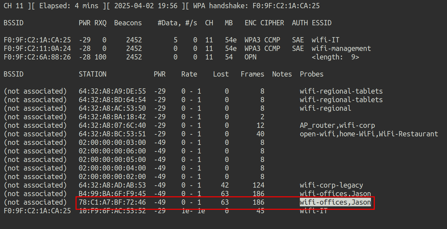Select station MAC 02:00:00:00:03:00
447x229 pixels.
coord(112,143)
